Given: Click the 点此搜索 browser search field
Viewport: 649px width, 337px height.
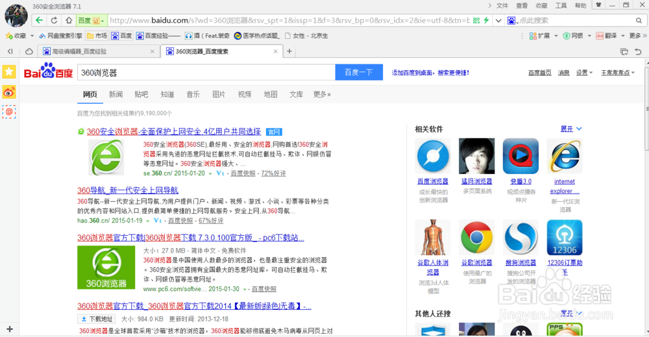Looking at the screenshot, I should pos(575,20).
